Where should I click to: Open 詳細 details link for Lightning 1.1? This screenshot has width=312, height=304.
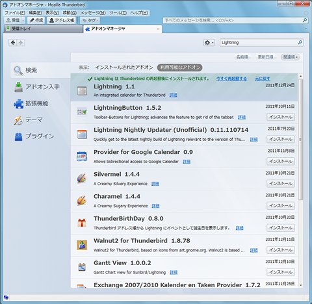point(173,95)
